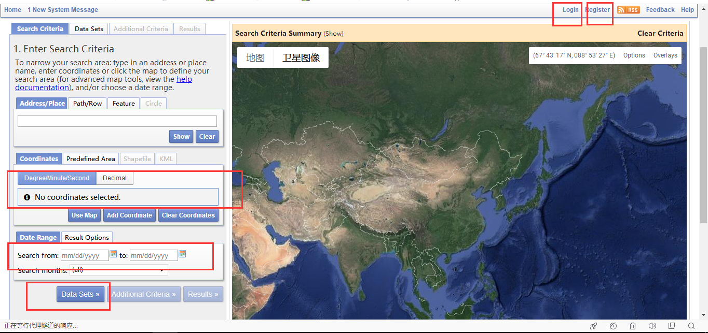The image size is (708, 333).
Task: Open the Search months dropdown
Action: click(118, 269)
